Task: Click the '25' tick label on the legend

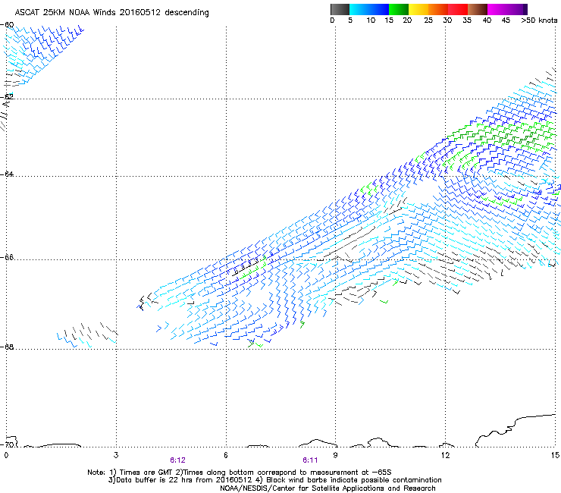Action: [x=428, y=20]
